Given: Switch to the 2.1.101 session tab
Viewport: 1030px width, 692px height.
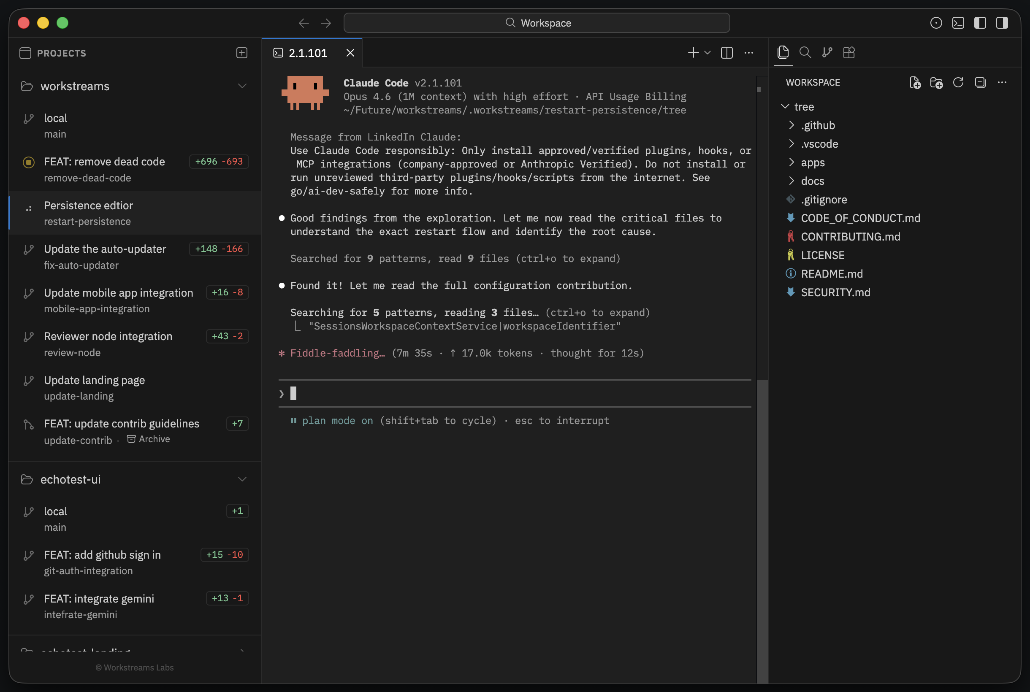Looking at the screenshot, I should click(308, 52).
